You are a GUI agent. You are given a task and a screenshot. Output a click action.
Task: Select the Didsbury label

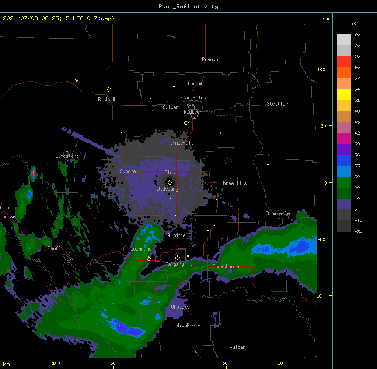(168, 189)
